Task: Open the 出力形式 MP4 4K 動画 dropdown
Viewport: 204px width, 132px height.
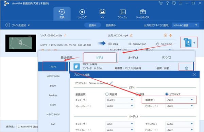Action: tap(185, 25)
